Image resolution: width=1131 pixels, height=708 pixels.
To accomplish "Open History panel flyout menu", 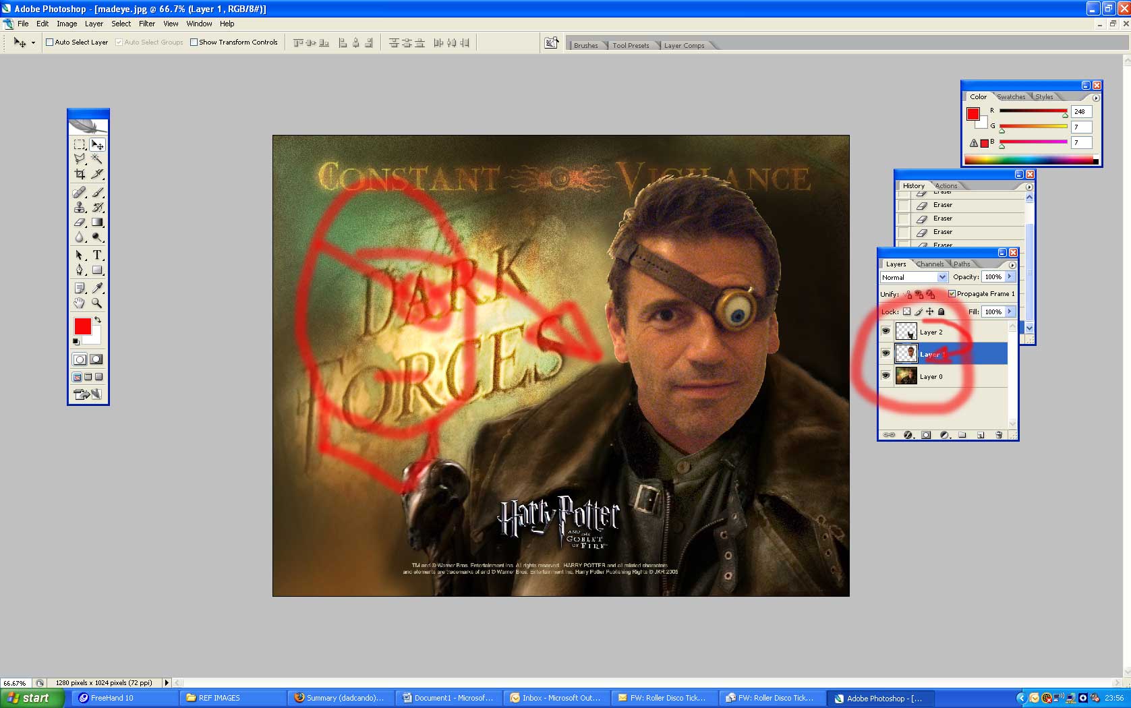I will pos(1028,187).
